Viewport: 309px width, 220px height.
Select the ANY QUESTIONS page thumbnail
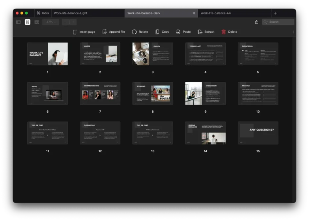(258, 133)
